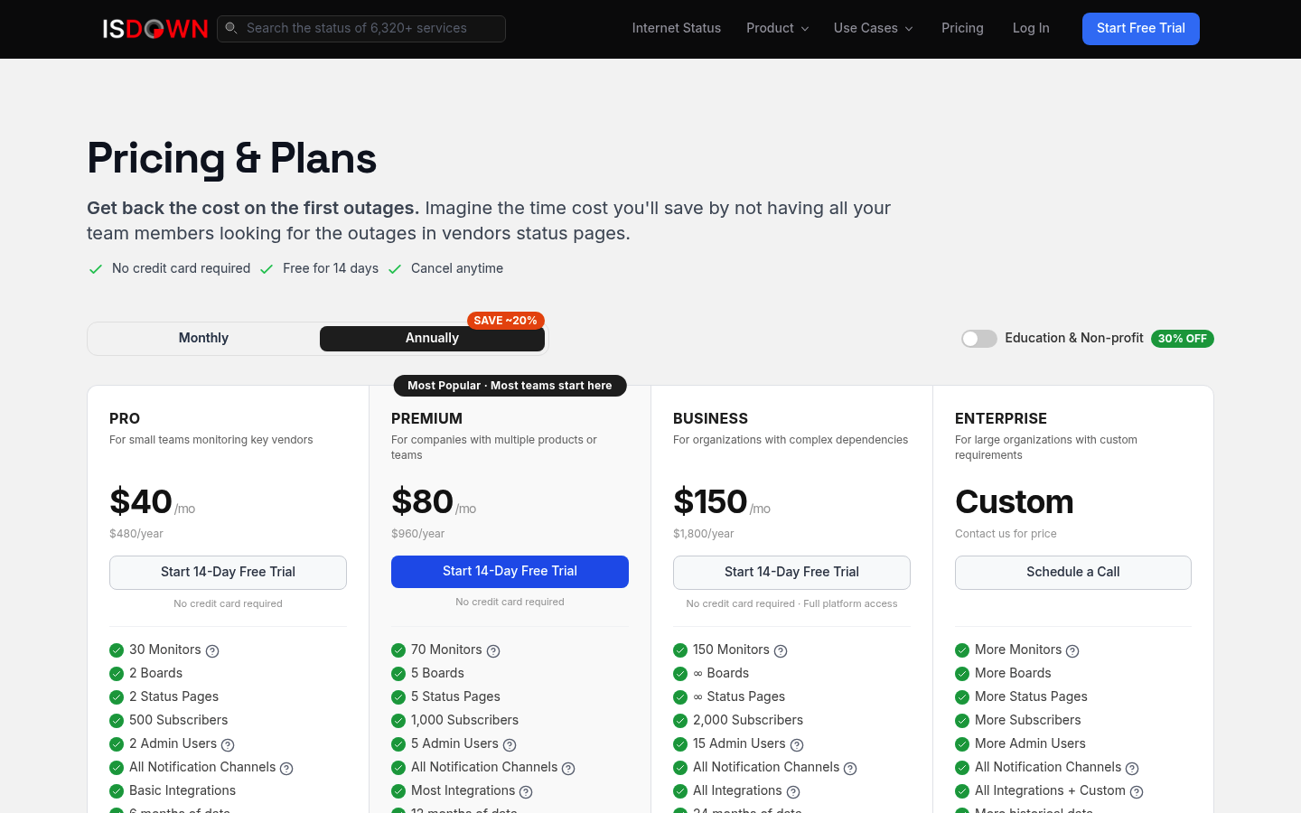Open help icon next to Premium 5 Admin Users
Screen dimensions: 1301x813
click(510, 745)
